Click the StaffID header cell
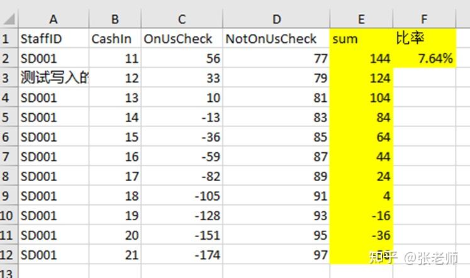This screenshot has width=470, height=278. tap(52, 39)
